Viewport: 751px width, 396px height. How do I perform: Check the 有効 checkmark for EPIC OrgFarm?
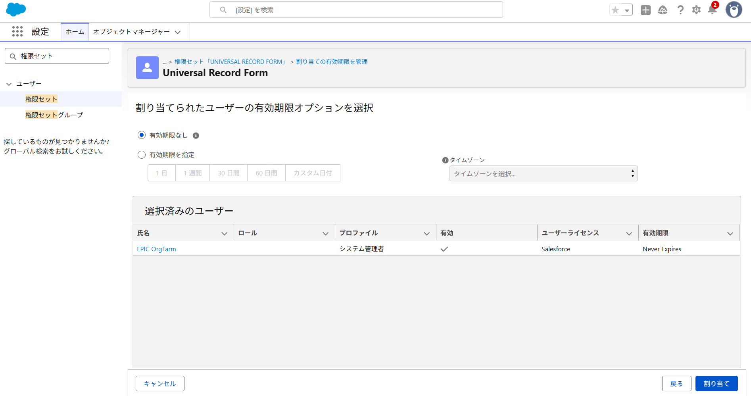[444, 249]
